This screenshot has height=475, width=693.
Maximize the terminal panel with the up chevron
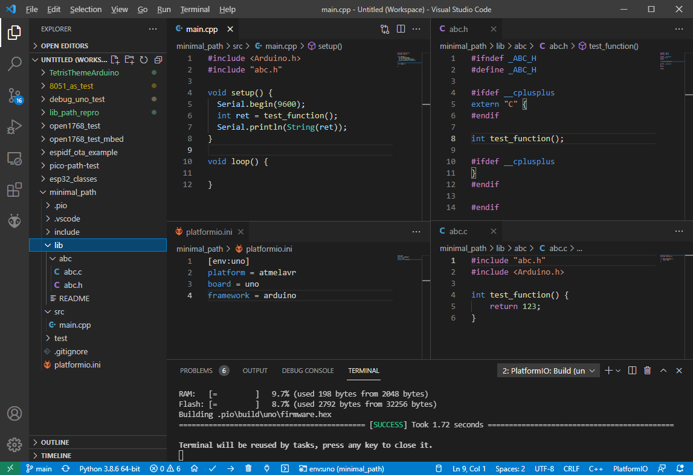coord(663,371)
